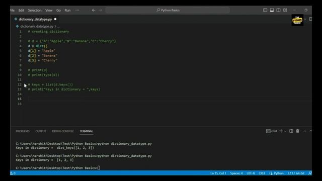322x181 pixels.
Task: Click the UTF-8 encoding indicator
Action: [251, 173]
